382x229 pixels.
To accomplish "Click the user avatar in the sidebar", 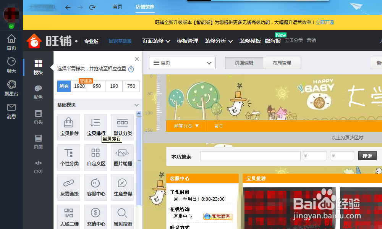I will 11,14.
